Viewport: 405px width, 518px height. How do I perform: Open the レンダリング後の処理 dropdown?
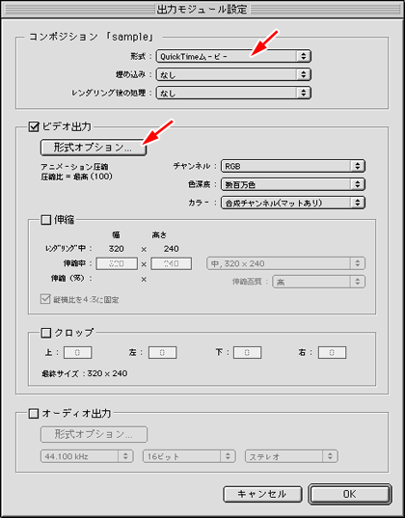233,94
